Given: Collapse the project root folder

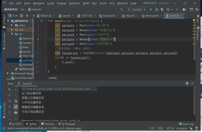Looking at the screenshot, I should point(8,21).
